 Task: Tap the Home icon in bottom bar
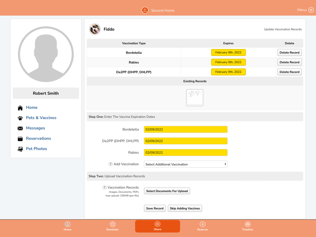point(68,224)
